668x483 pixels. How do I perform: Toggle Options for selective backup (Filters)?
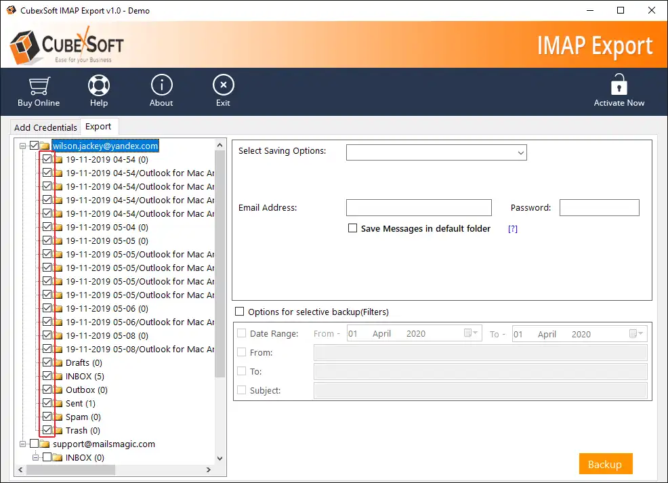point(239,312)
